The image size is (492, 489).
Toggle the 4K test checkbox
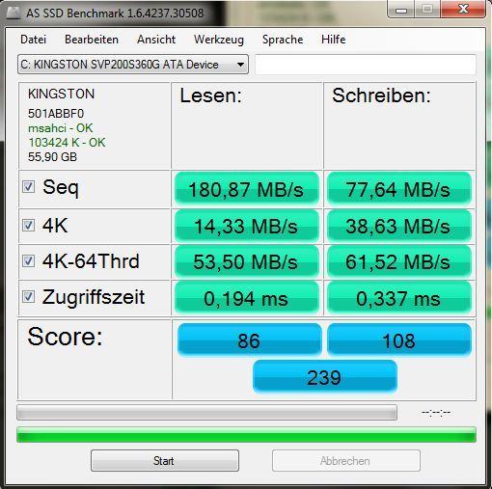coord(28,225)
